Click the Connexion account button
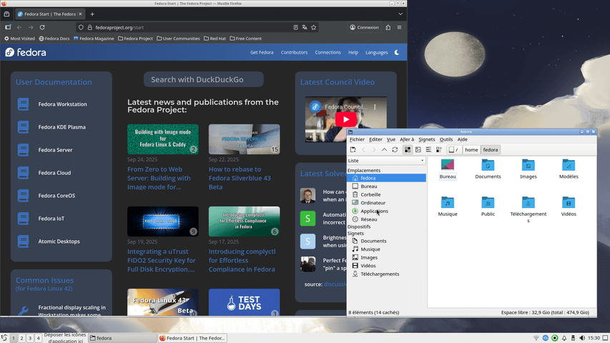This screenshot has height=343, width=610. click(364, 28)
